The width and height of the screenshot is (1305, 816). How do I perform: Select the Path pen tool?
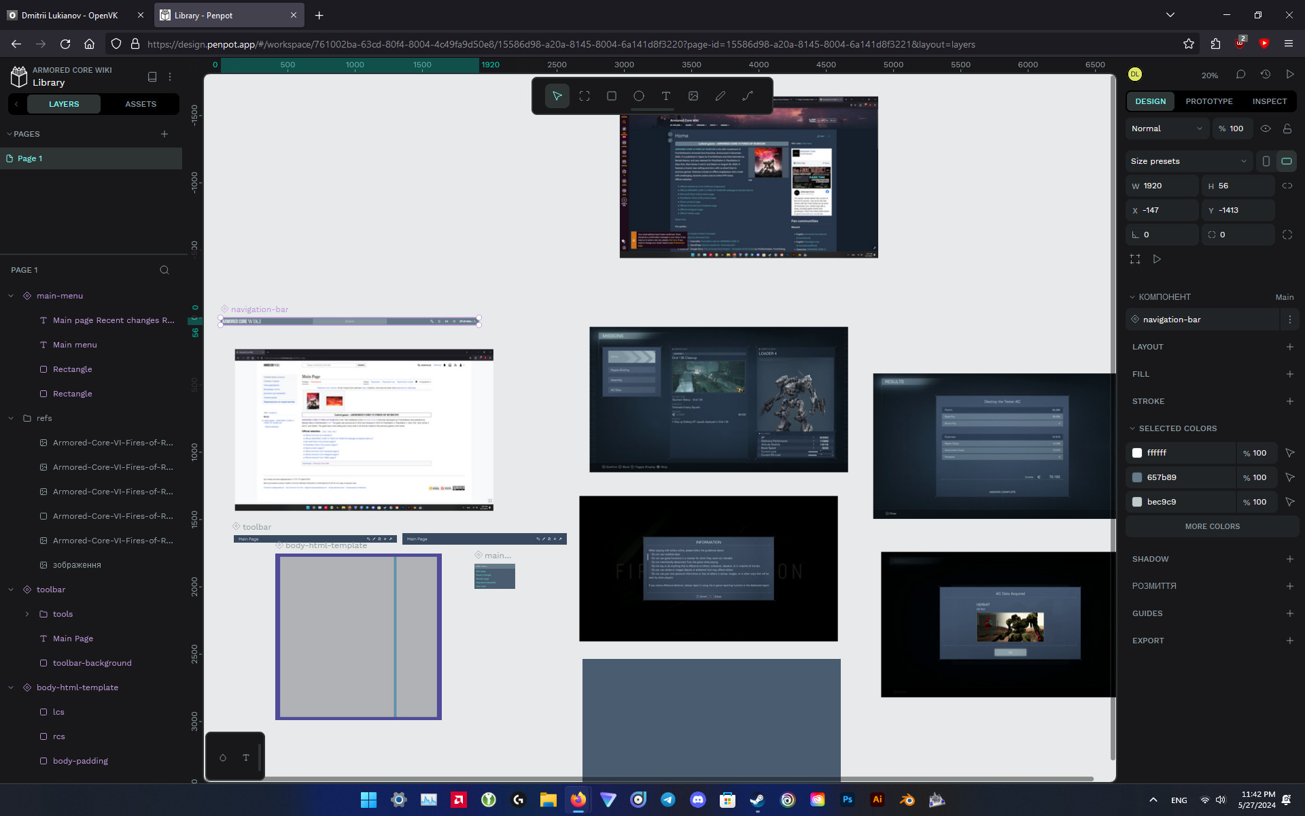point(748,96)
